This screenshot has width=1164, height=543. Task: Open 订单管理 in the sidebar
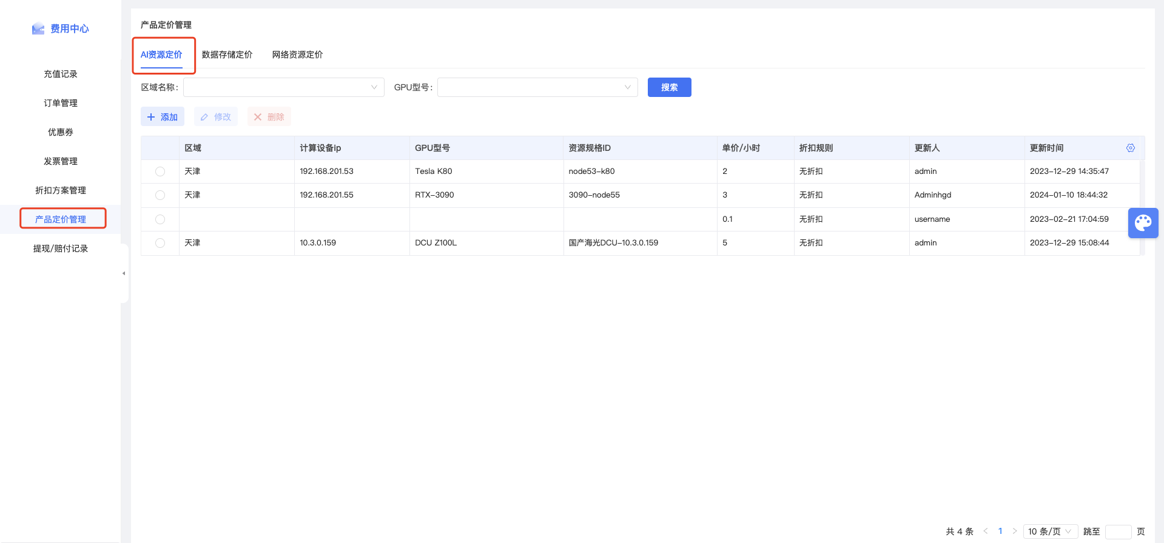(x=61, y=103)
